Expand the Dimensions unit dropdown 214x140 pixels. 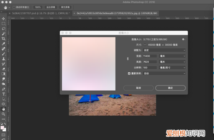click(145, 45)
